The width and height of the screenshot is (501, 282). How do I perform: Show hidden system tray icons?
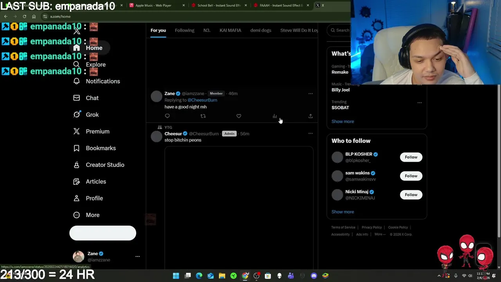coord(439,276)
